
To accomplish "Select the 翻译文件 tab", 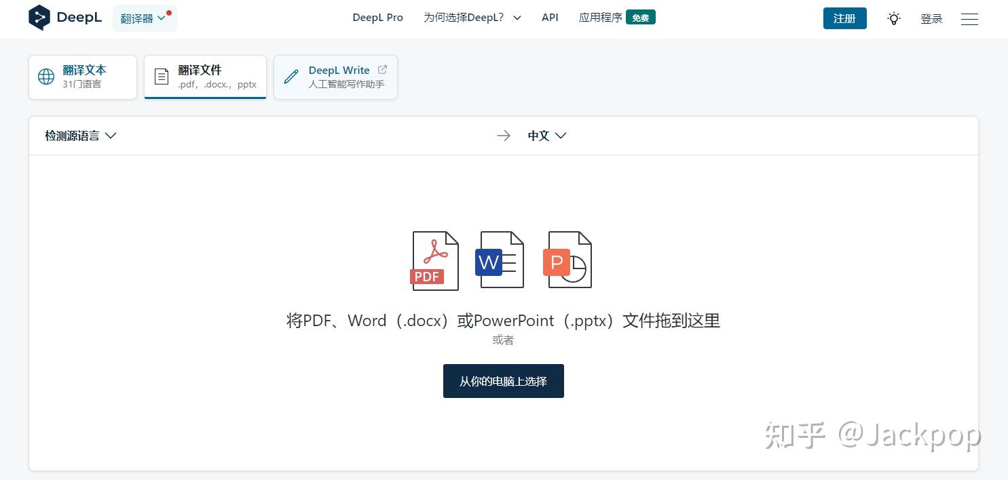I will point(205,77).
